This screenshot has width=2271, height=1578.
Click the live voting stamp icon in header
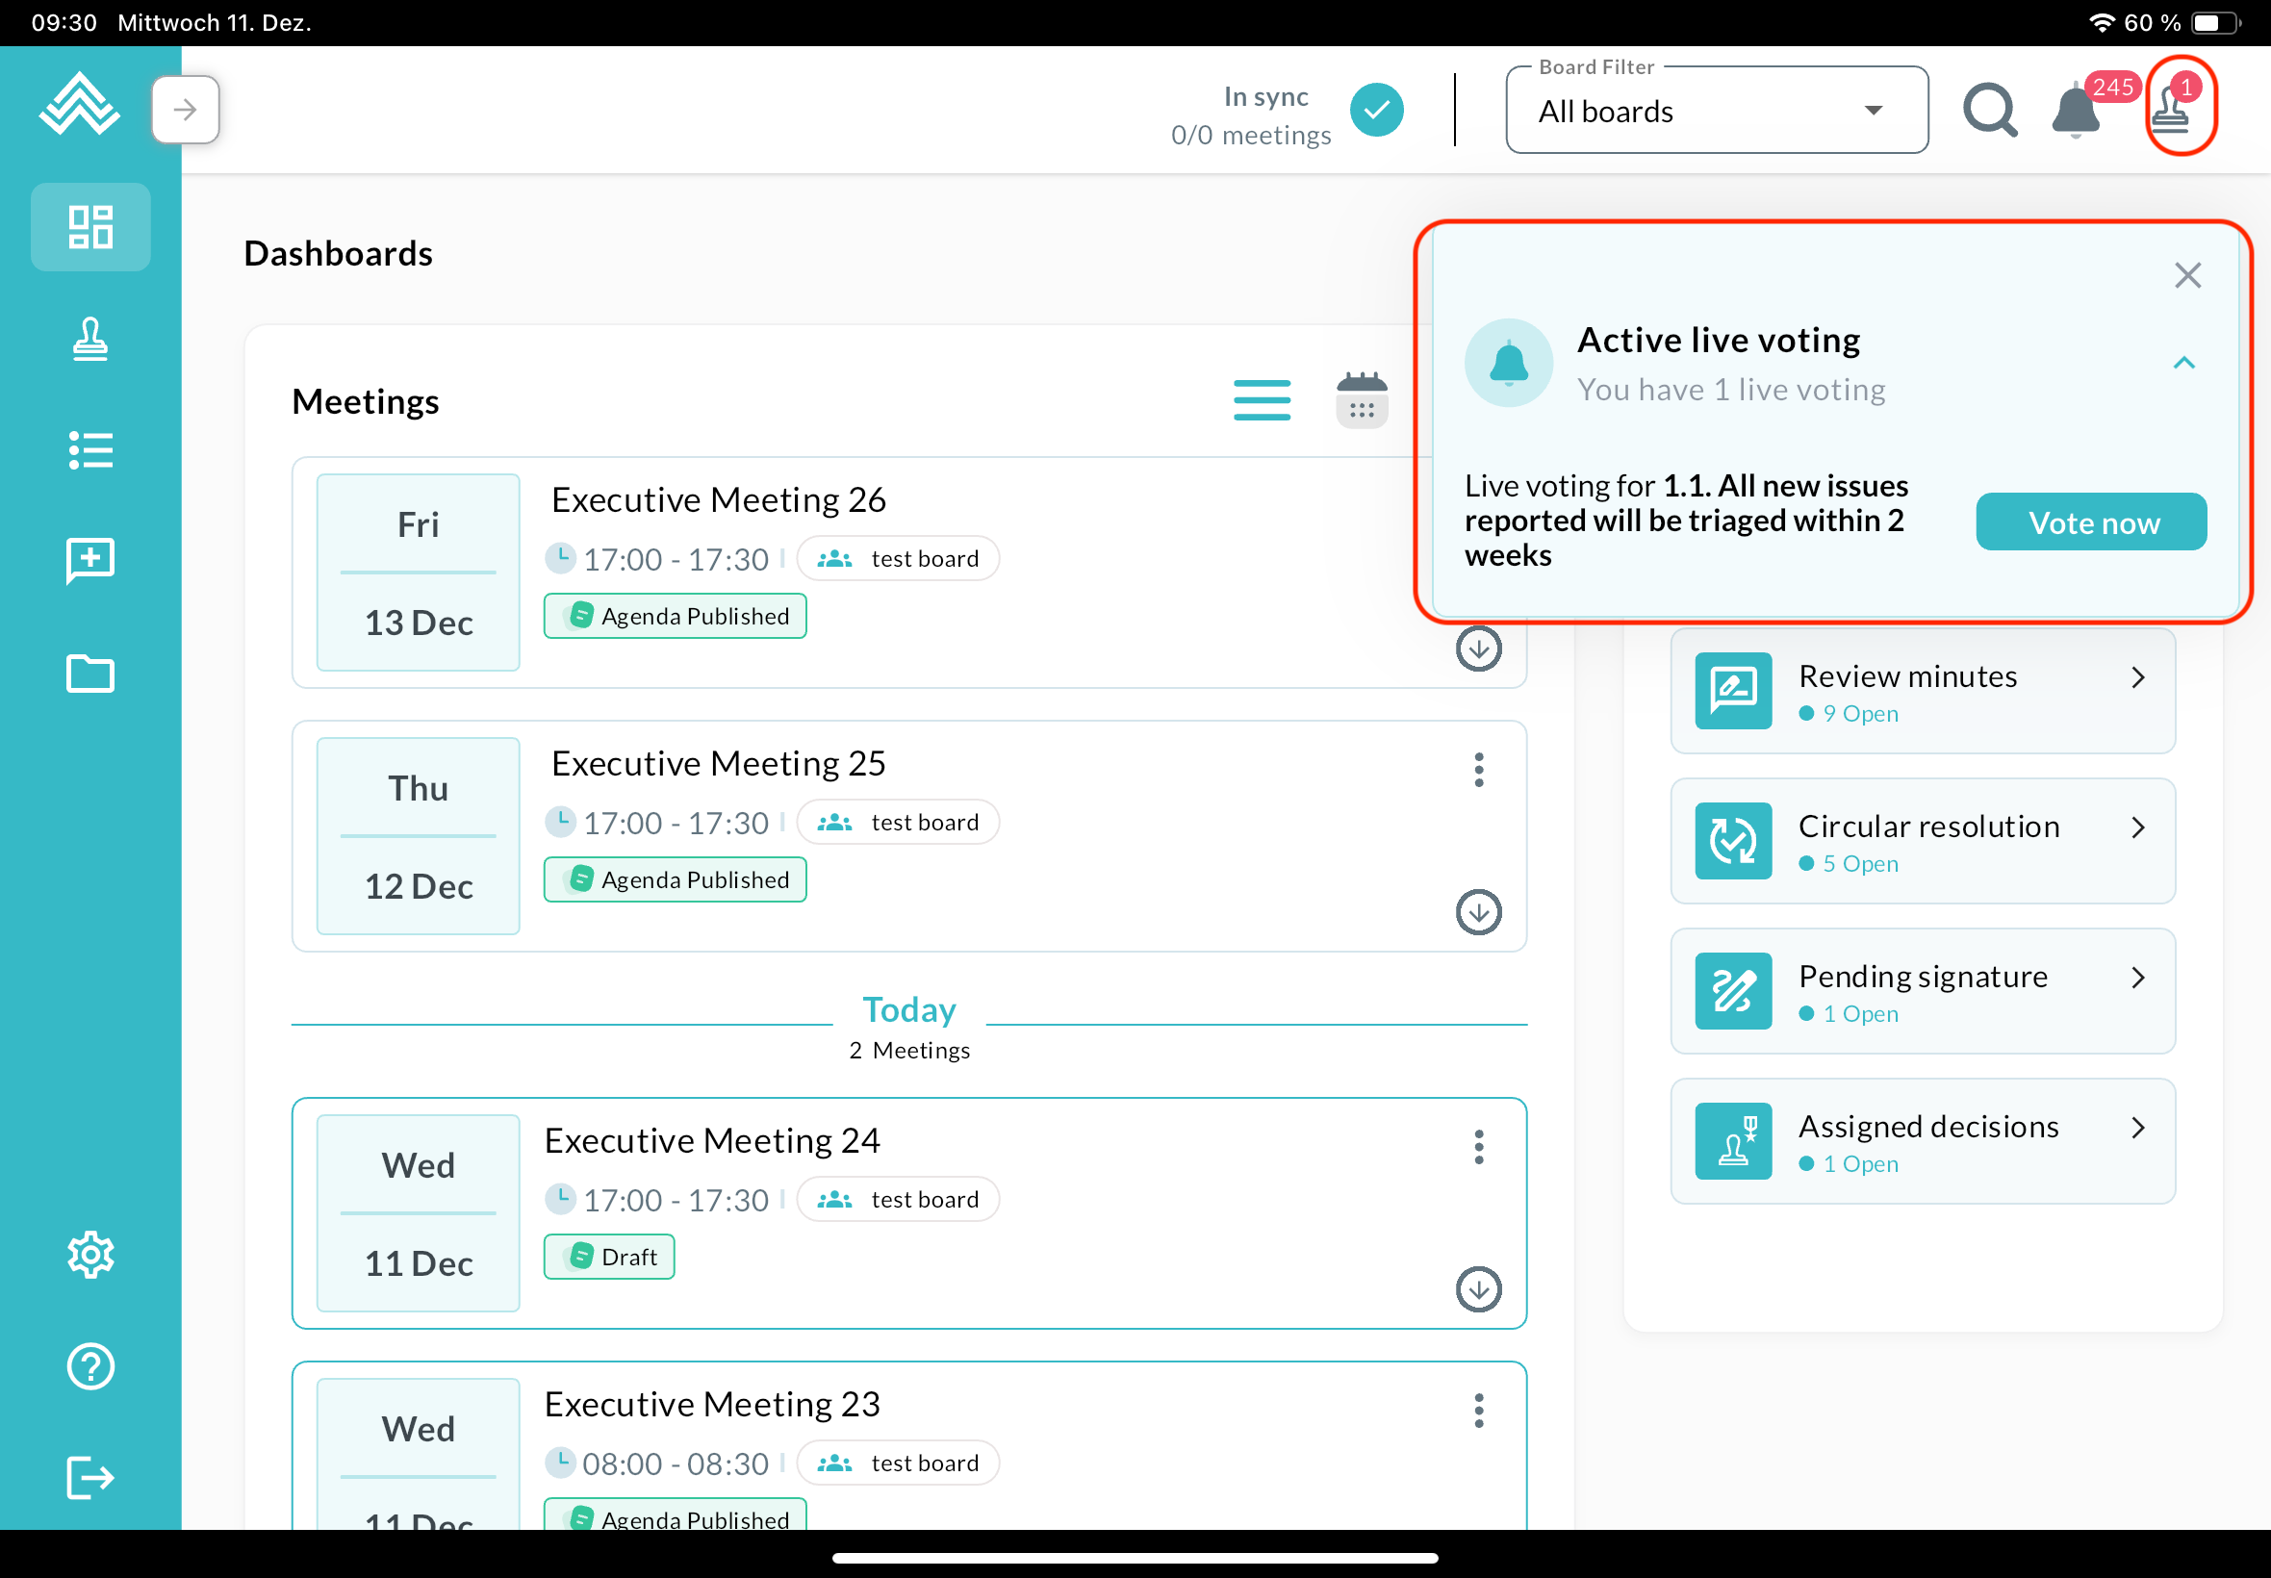pyautogui.click(x=2170, y=109)
